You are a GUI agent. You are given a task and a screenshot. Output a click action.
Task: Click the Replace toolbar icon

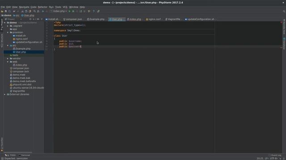[x=38, y=11]
